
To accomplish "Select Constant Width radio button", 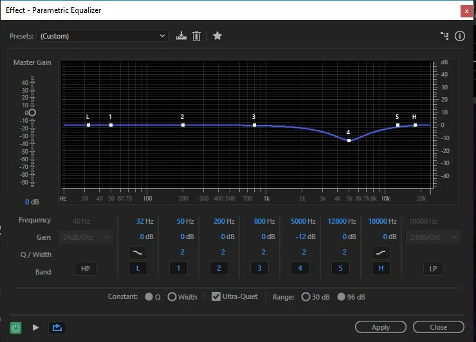I will pyautogui.click(x=172, y=296).
